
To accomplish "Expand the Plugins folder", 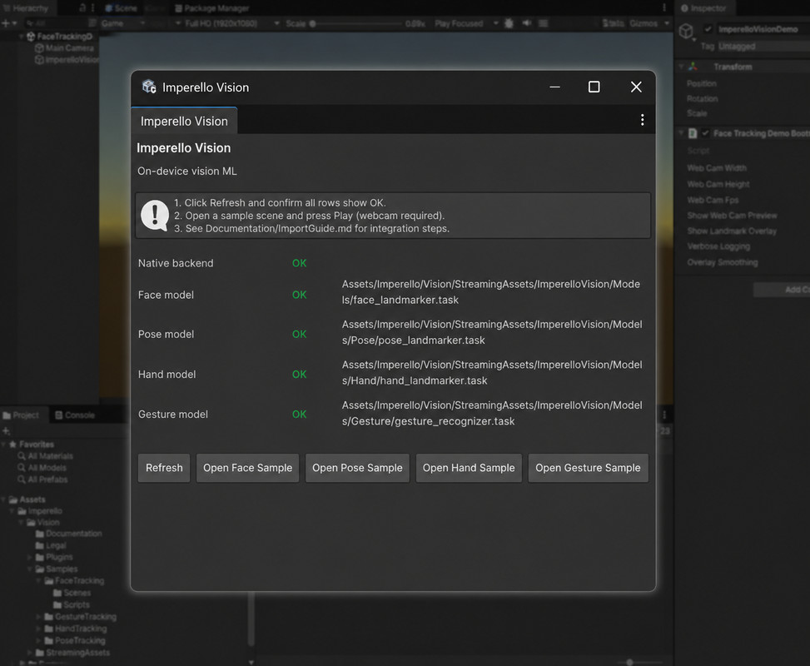I will 30,557.
